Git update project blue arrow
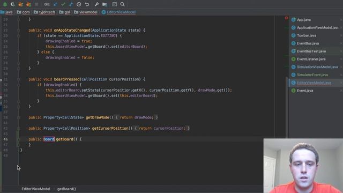The width and height of the screenshot is (343, 193). click(55, 4)
